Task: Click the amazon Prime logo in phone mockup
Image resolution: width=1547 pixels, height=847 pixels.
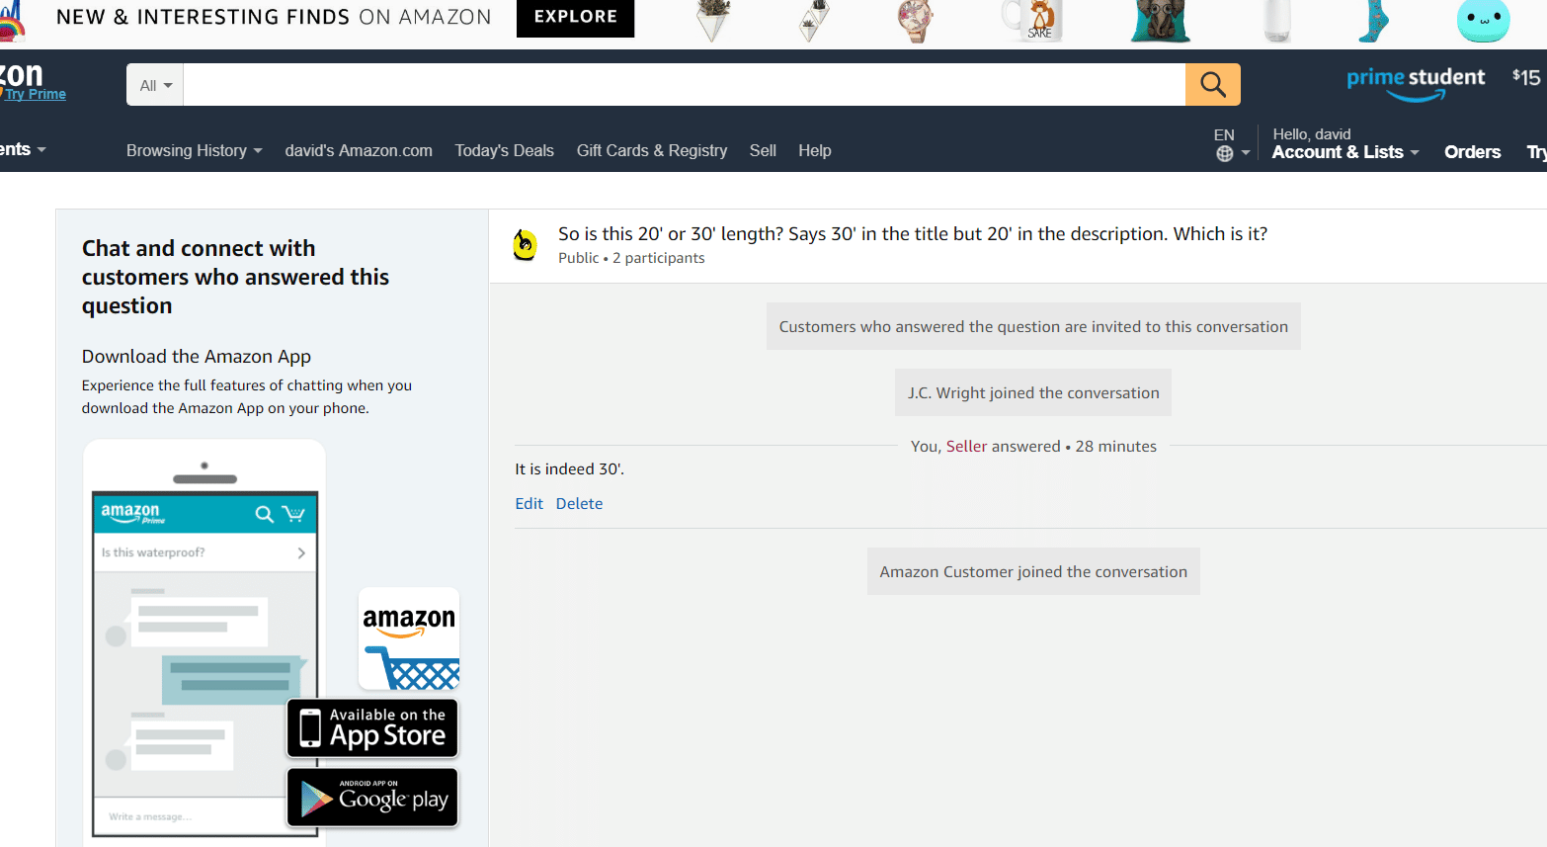Action: (x=132, y=512)
